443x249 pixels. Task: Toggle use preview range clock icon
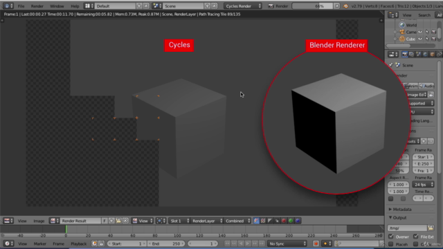[x=94, y=243]
